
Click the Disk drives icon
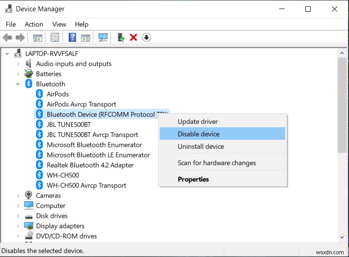pos(29,216)
